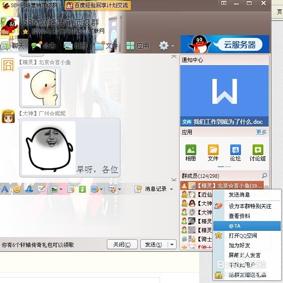The image size is (283, 283).
Task: Click the gold star beside group info
Action: click(25, 32)
